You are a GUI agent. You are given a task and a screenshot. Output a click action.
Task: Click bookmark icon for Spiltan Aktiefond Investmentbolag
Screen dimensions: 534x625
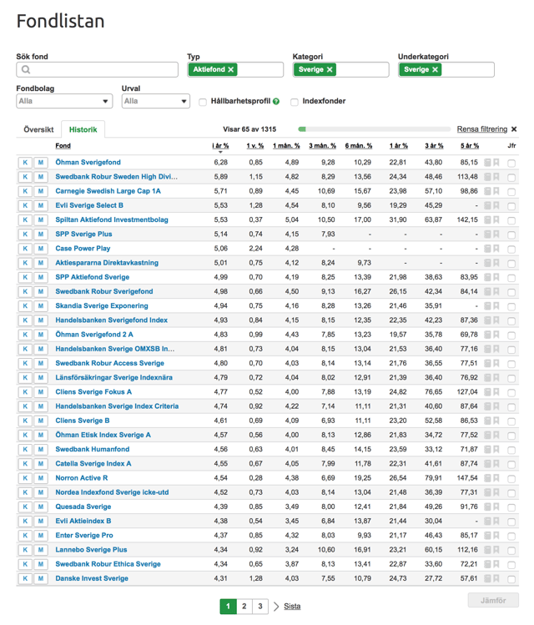click(496, 220)
